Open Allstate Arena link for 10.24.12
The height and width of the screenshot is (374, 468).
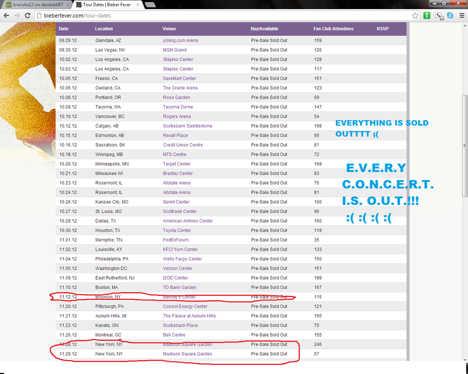tap(177, 192)
